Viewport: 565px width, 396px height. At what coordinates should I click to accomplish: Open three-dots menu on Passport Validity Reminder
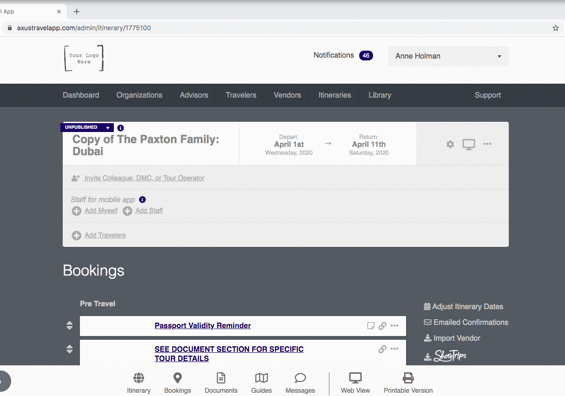coord(394,326)
